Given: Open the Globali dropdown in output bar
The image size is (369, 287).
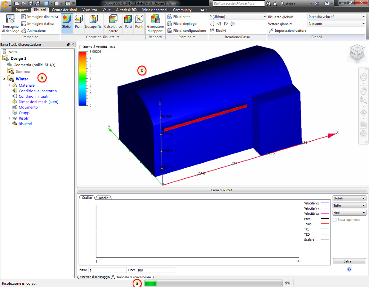Looking at the screenshot, I should [349, 198].
